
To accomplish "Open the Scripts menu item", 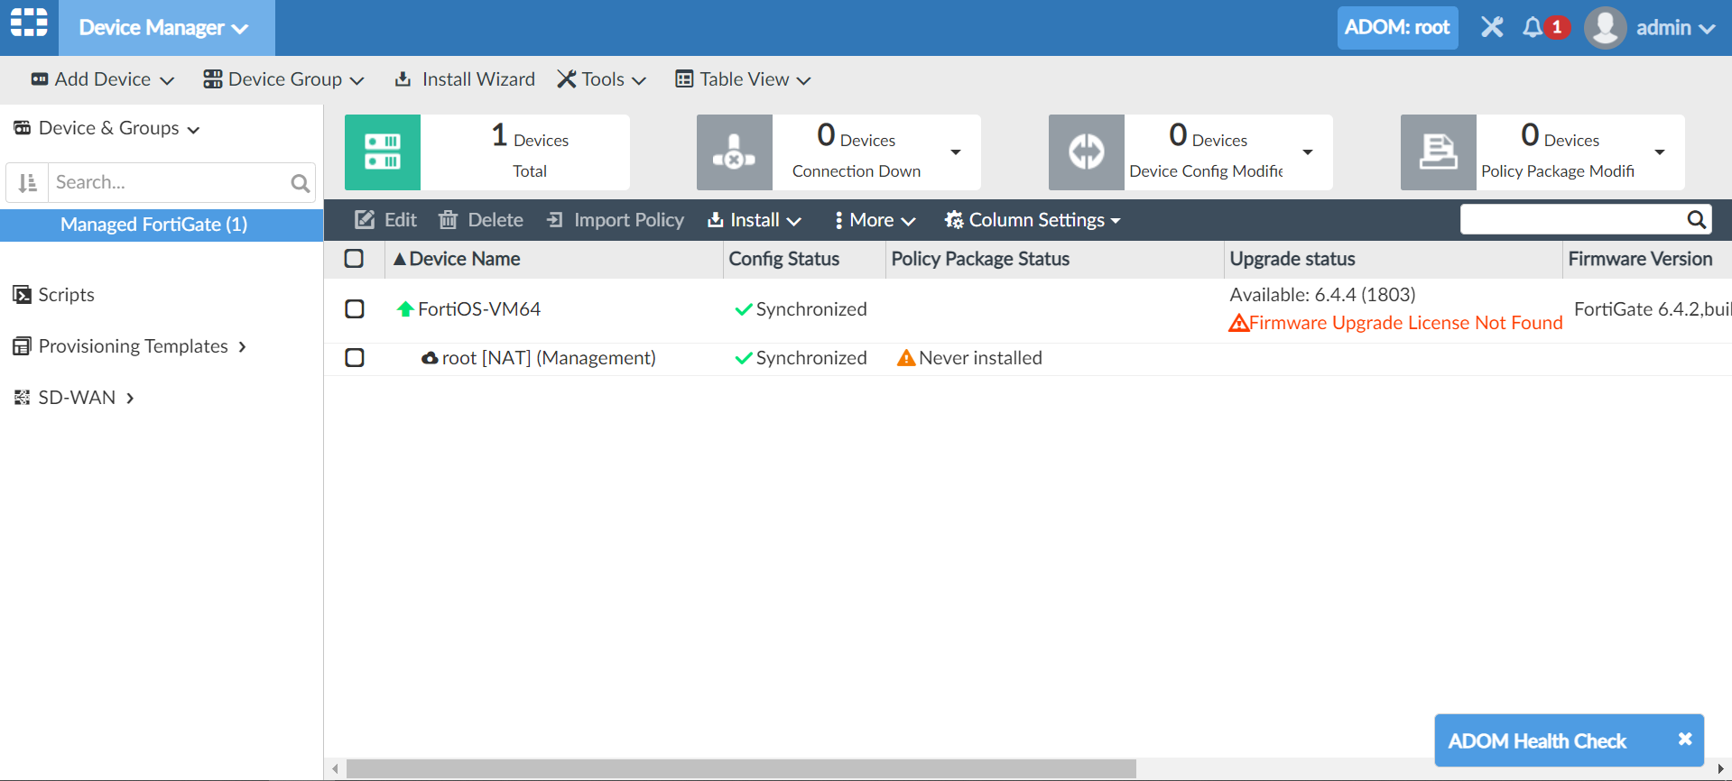I will 66,295.
